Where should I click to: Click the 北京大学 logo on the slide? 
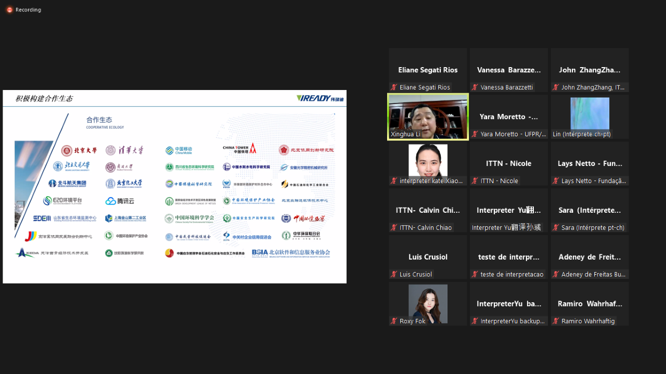[79, 151]
